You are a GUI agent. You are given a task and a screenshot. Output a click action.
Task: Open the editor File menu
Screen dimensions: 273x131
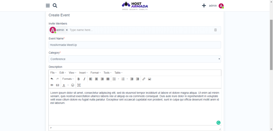click(53, 73)
